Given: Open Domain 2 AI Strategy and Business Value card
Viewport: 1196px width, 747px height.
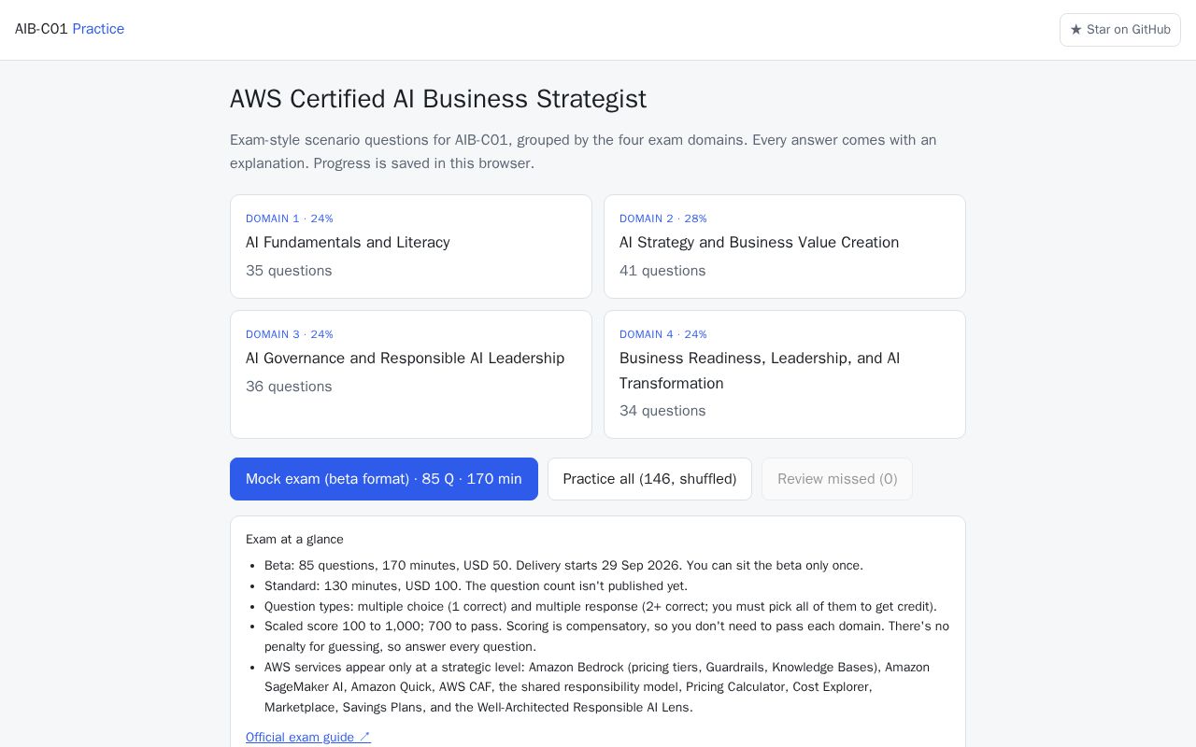Looking at the screenshot, I should [785, 247].
